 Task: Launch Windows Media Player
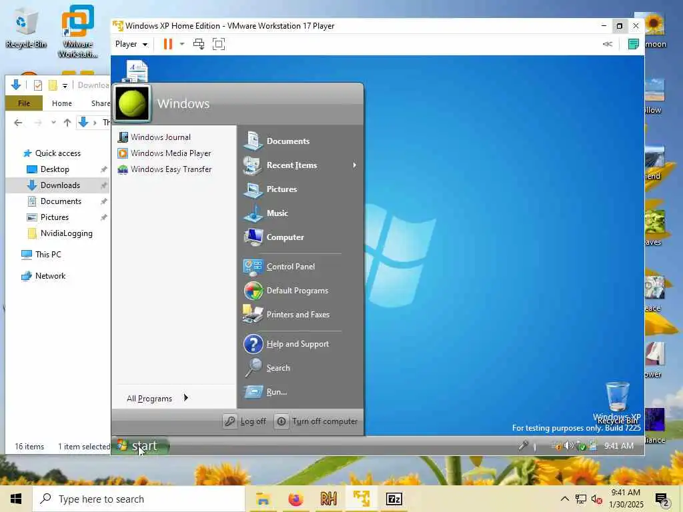(x=164, y=153)
